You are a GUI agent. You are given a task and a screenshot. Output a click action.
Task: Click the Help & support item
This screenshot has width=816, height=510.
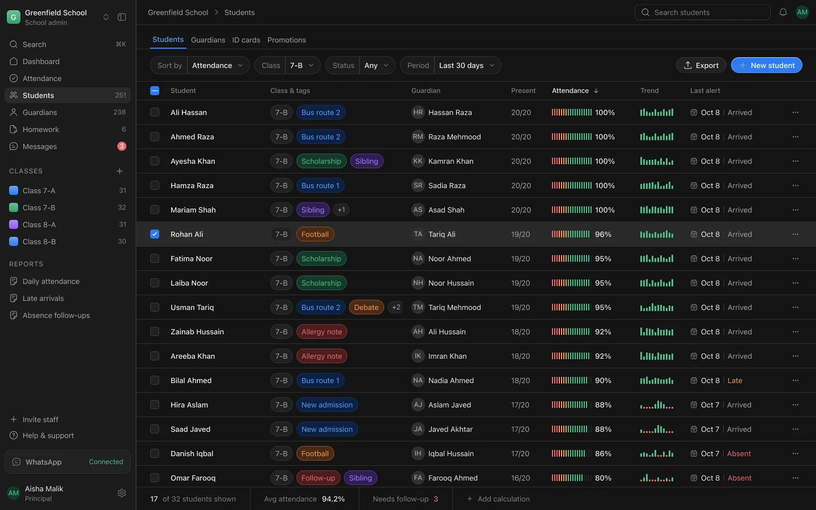(x=67, y=435)
